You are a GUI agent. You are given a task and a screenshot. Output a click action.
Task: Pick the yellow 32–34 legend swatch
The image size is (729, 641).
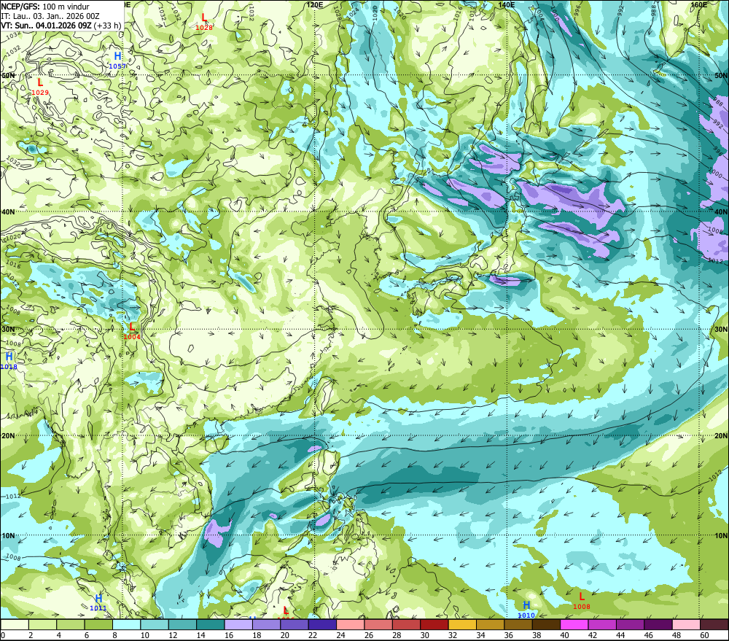[462, 624]
